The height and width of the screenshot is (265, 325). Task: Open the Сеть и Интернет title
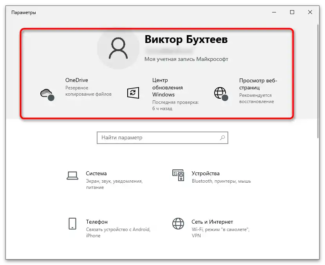(212, 222)
